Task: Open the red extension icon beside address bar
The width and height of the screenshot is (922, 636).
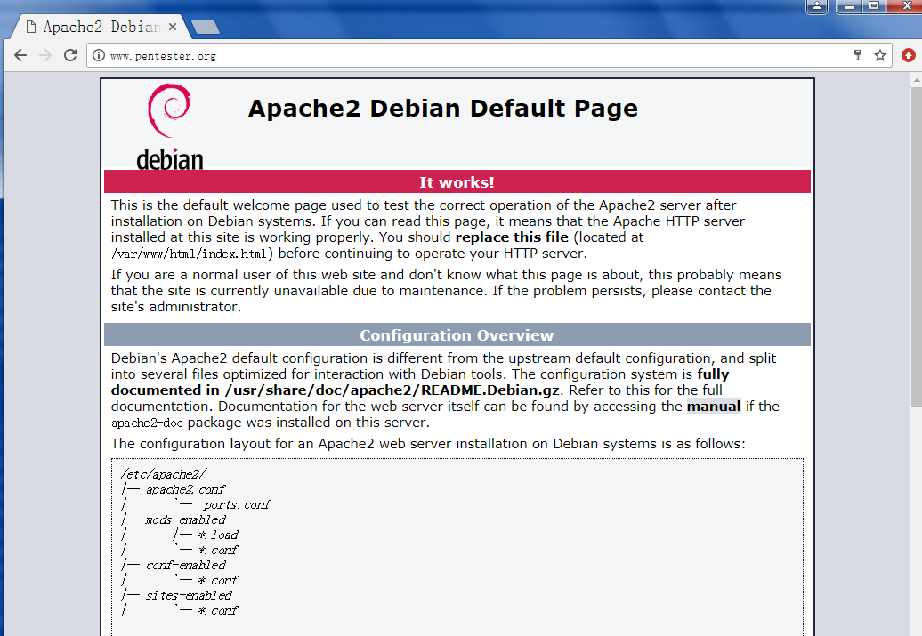Action: 909,55
